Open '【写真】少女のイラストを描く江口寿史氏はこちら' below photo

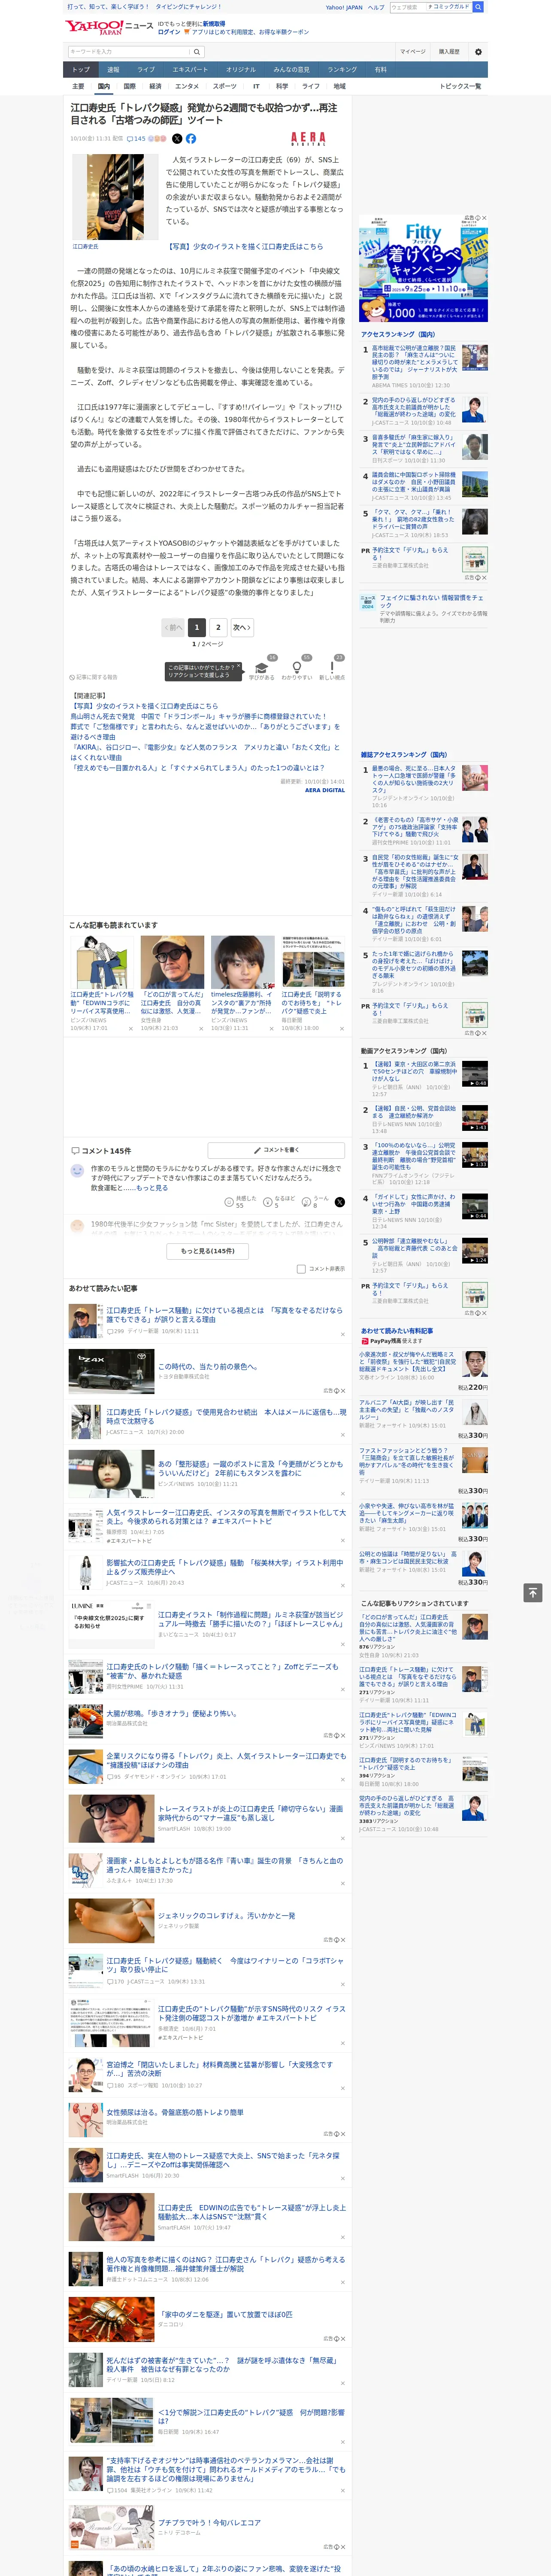[x=245, y=246]
